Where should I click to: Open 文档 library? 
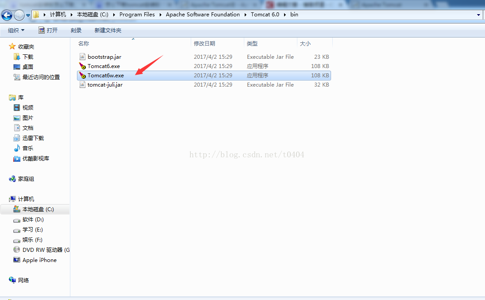tap(28, 128)
